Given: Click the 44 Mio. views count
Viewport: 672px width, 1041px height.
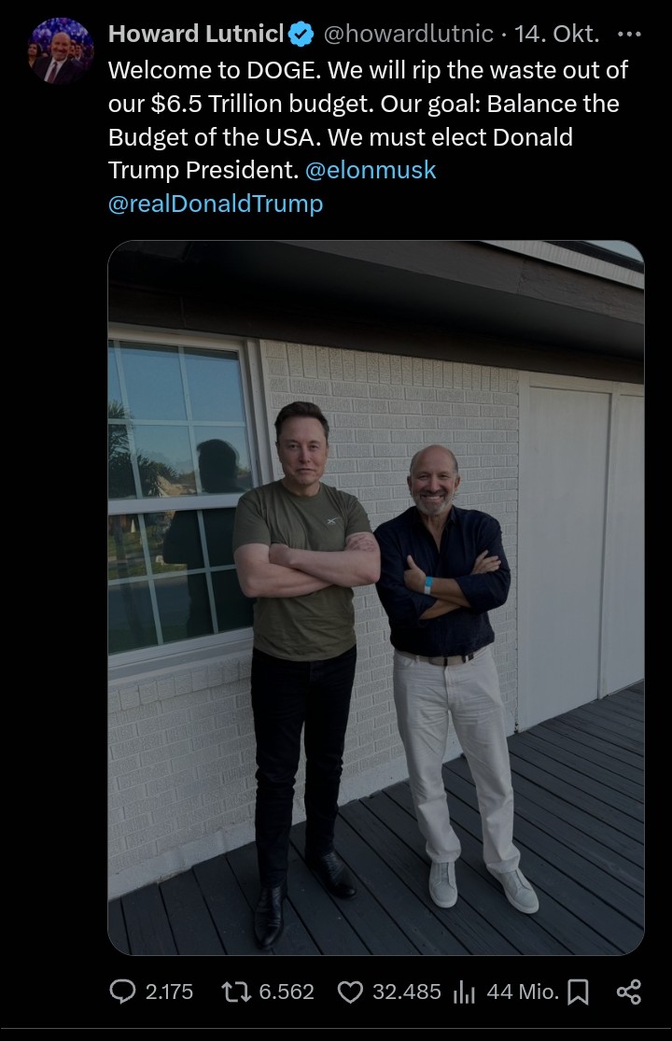Looking at the screenshot, I should (523, 992).
